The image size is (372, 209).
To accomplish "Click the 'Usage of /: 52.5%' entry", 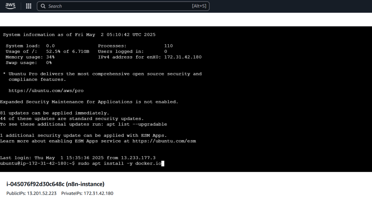I will [x=48, y=52].
